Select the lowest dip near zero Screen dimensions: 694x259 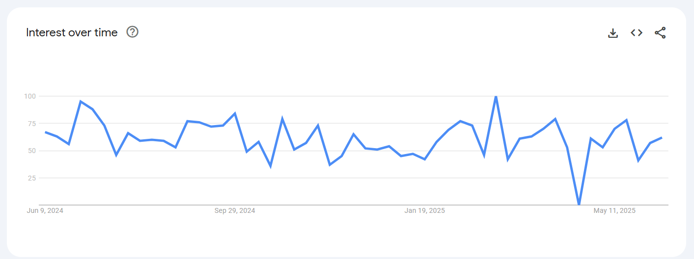pyautogui.click(x=579, y=204)
